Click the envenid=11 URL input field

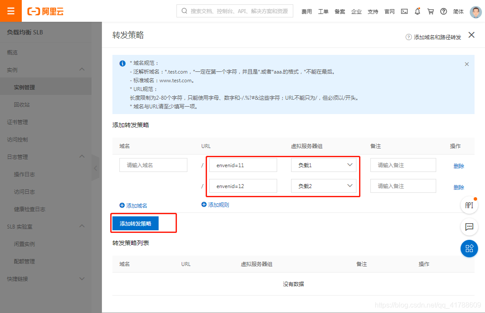(x=243, y=165)
